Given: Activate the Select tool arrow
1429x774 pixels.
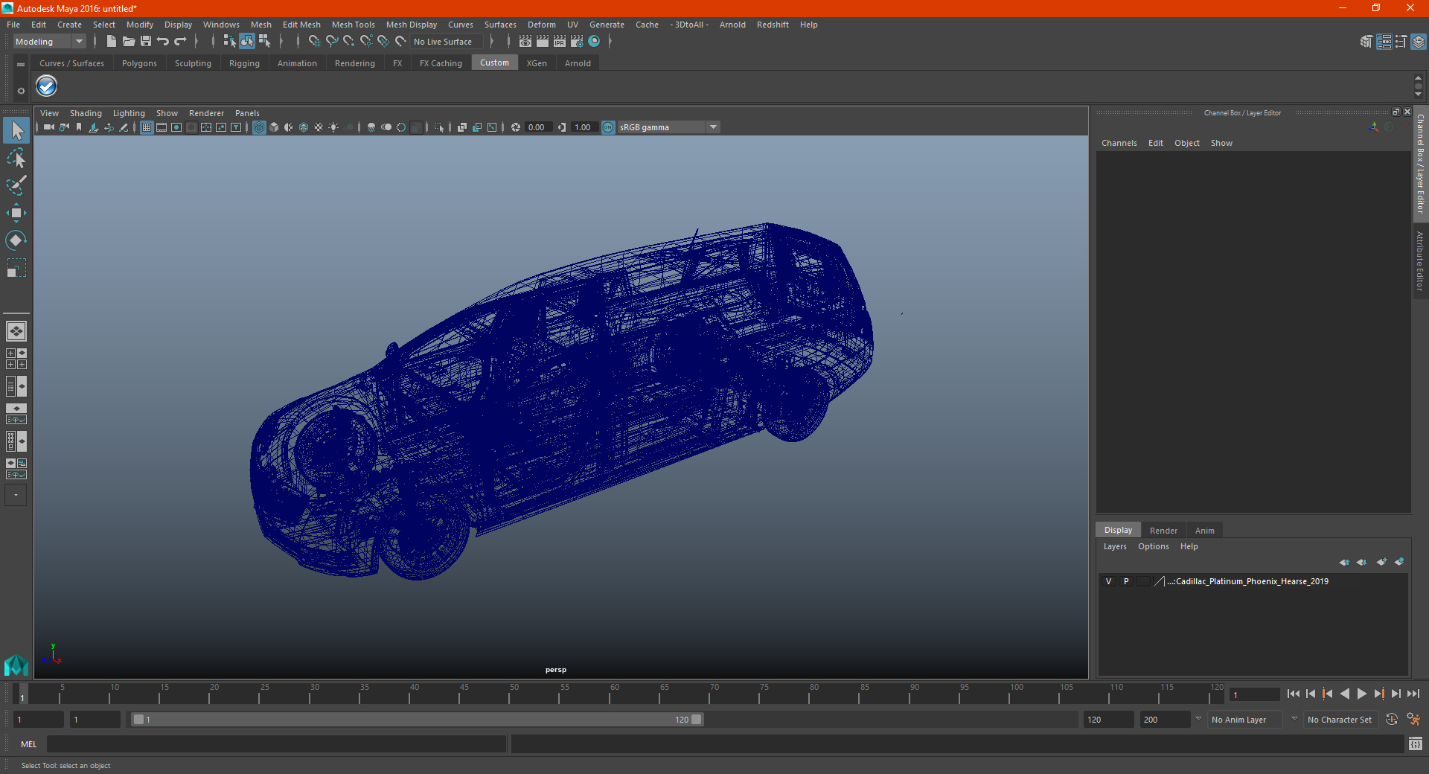Looking at the screenshot, I should tap(16, 130).
